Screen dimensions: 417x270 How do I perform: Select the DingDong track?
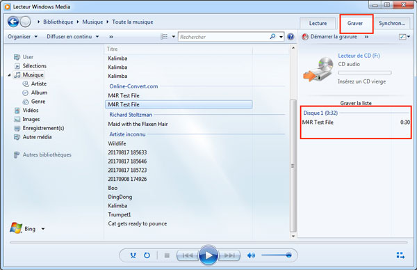pos(120,197)
